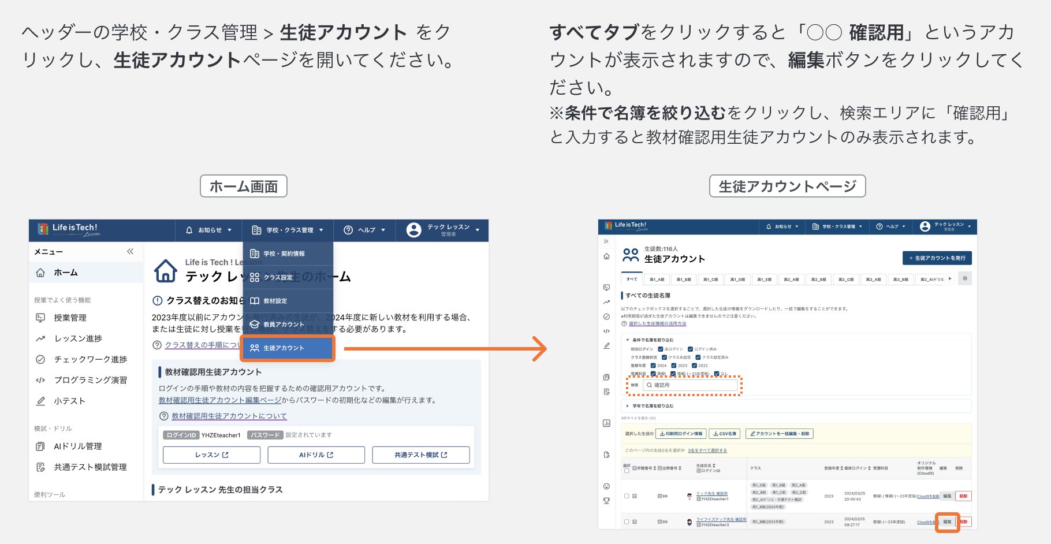Expand the student page sidebar with the double chevron

point(606,241)
